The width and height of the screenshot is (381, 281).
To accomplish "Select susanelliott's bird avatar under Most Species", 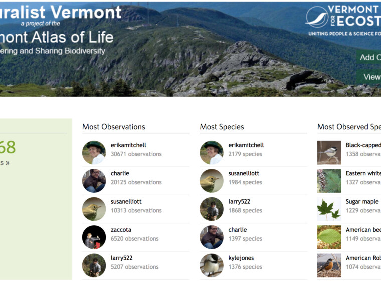I will click(212, 181).
